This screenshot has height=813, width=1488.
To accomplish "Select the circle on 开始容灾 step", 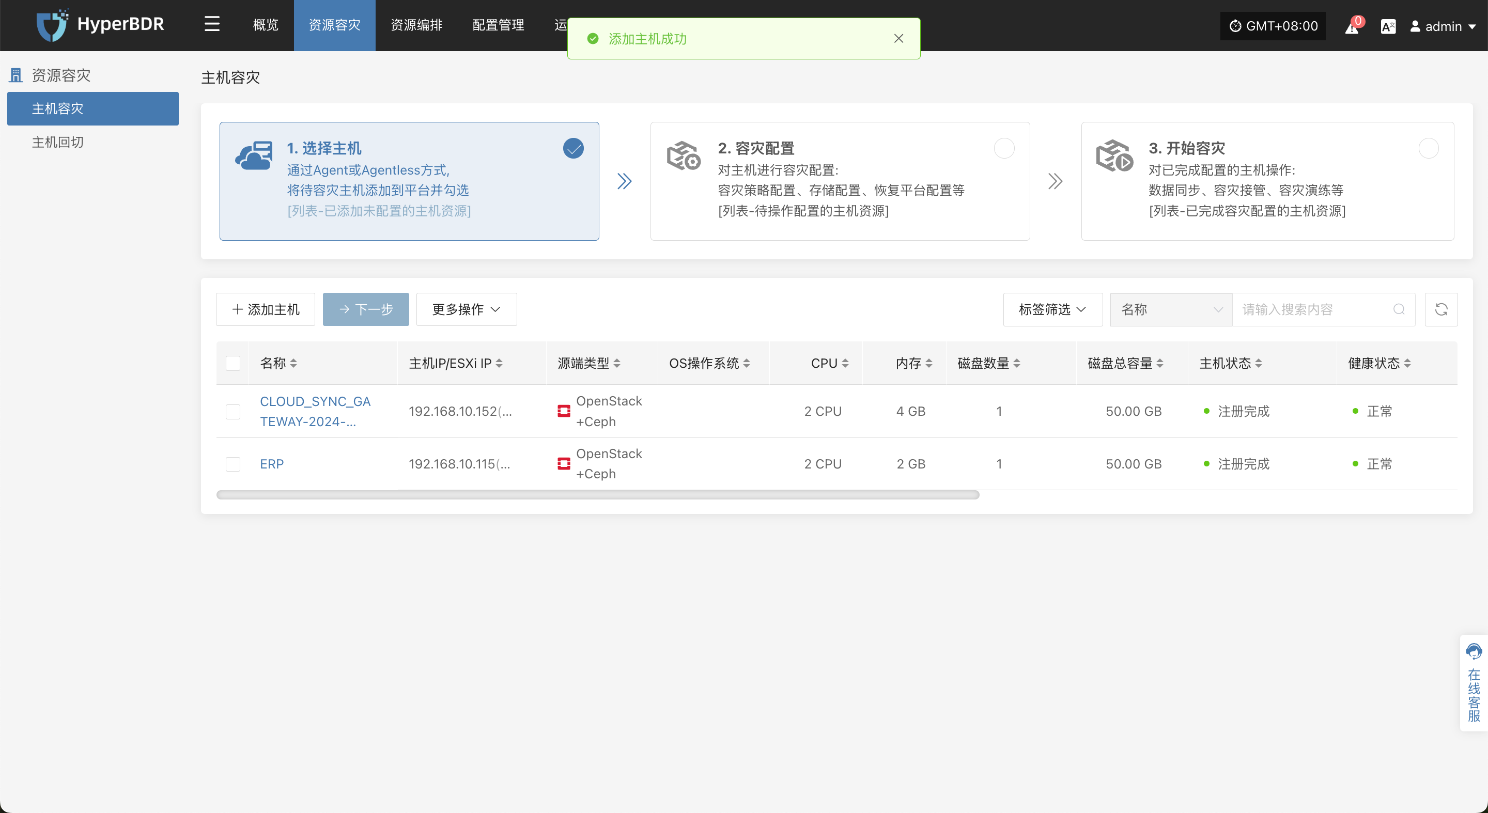I will [x=1429, y=148].
